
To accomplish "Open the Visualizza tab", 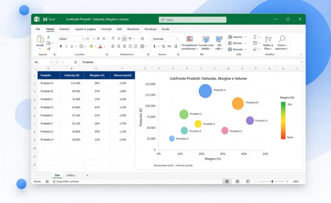I will (150, 29).
